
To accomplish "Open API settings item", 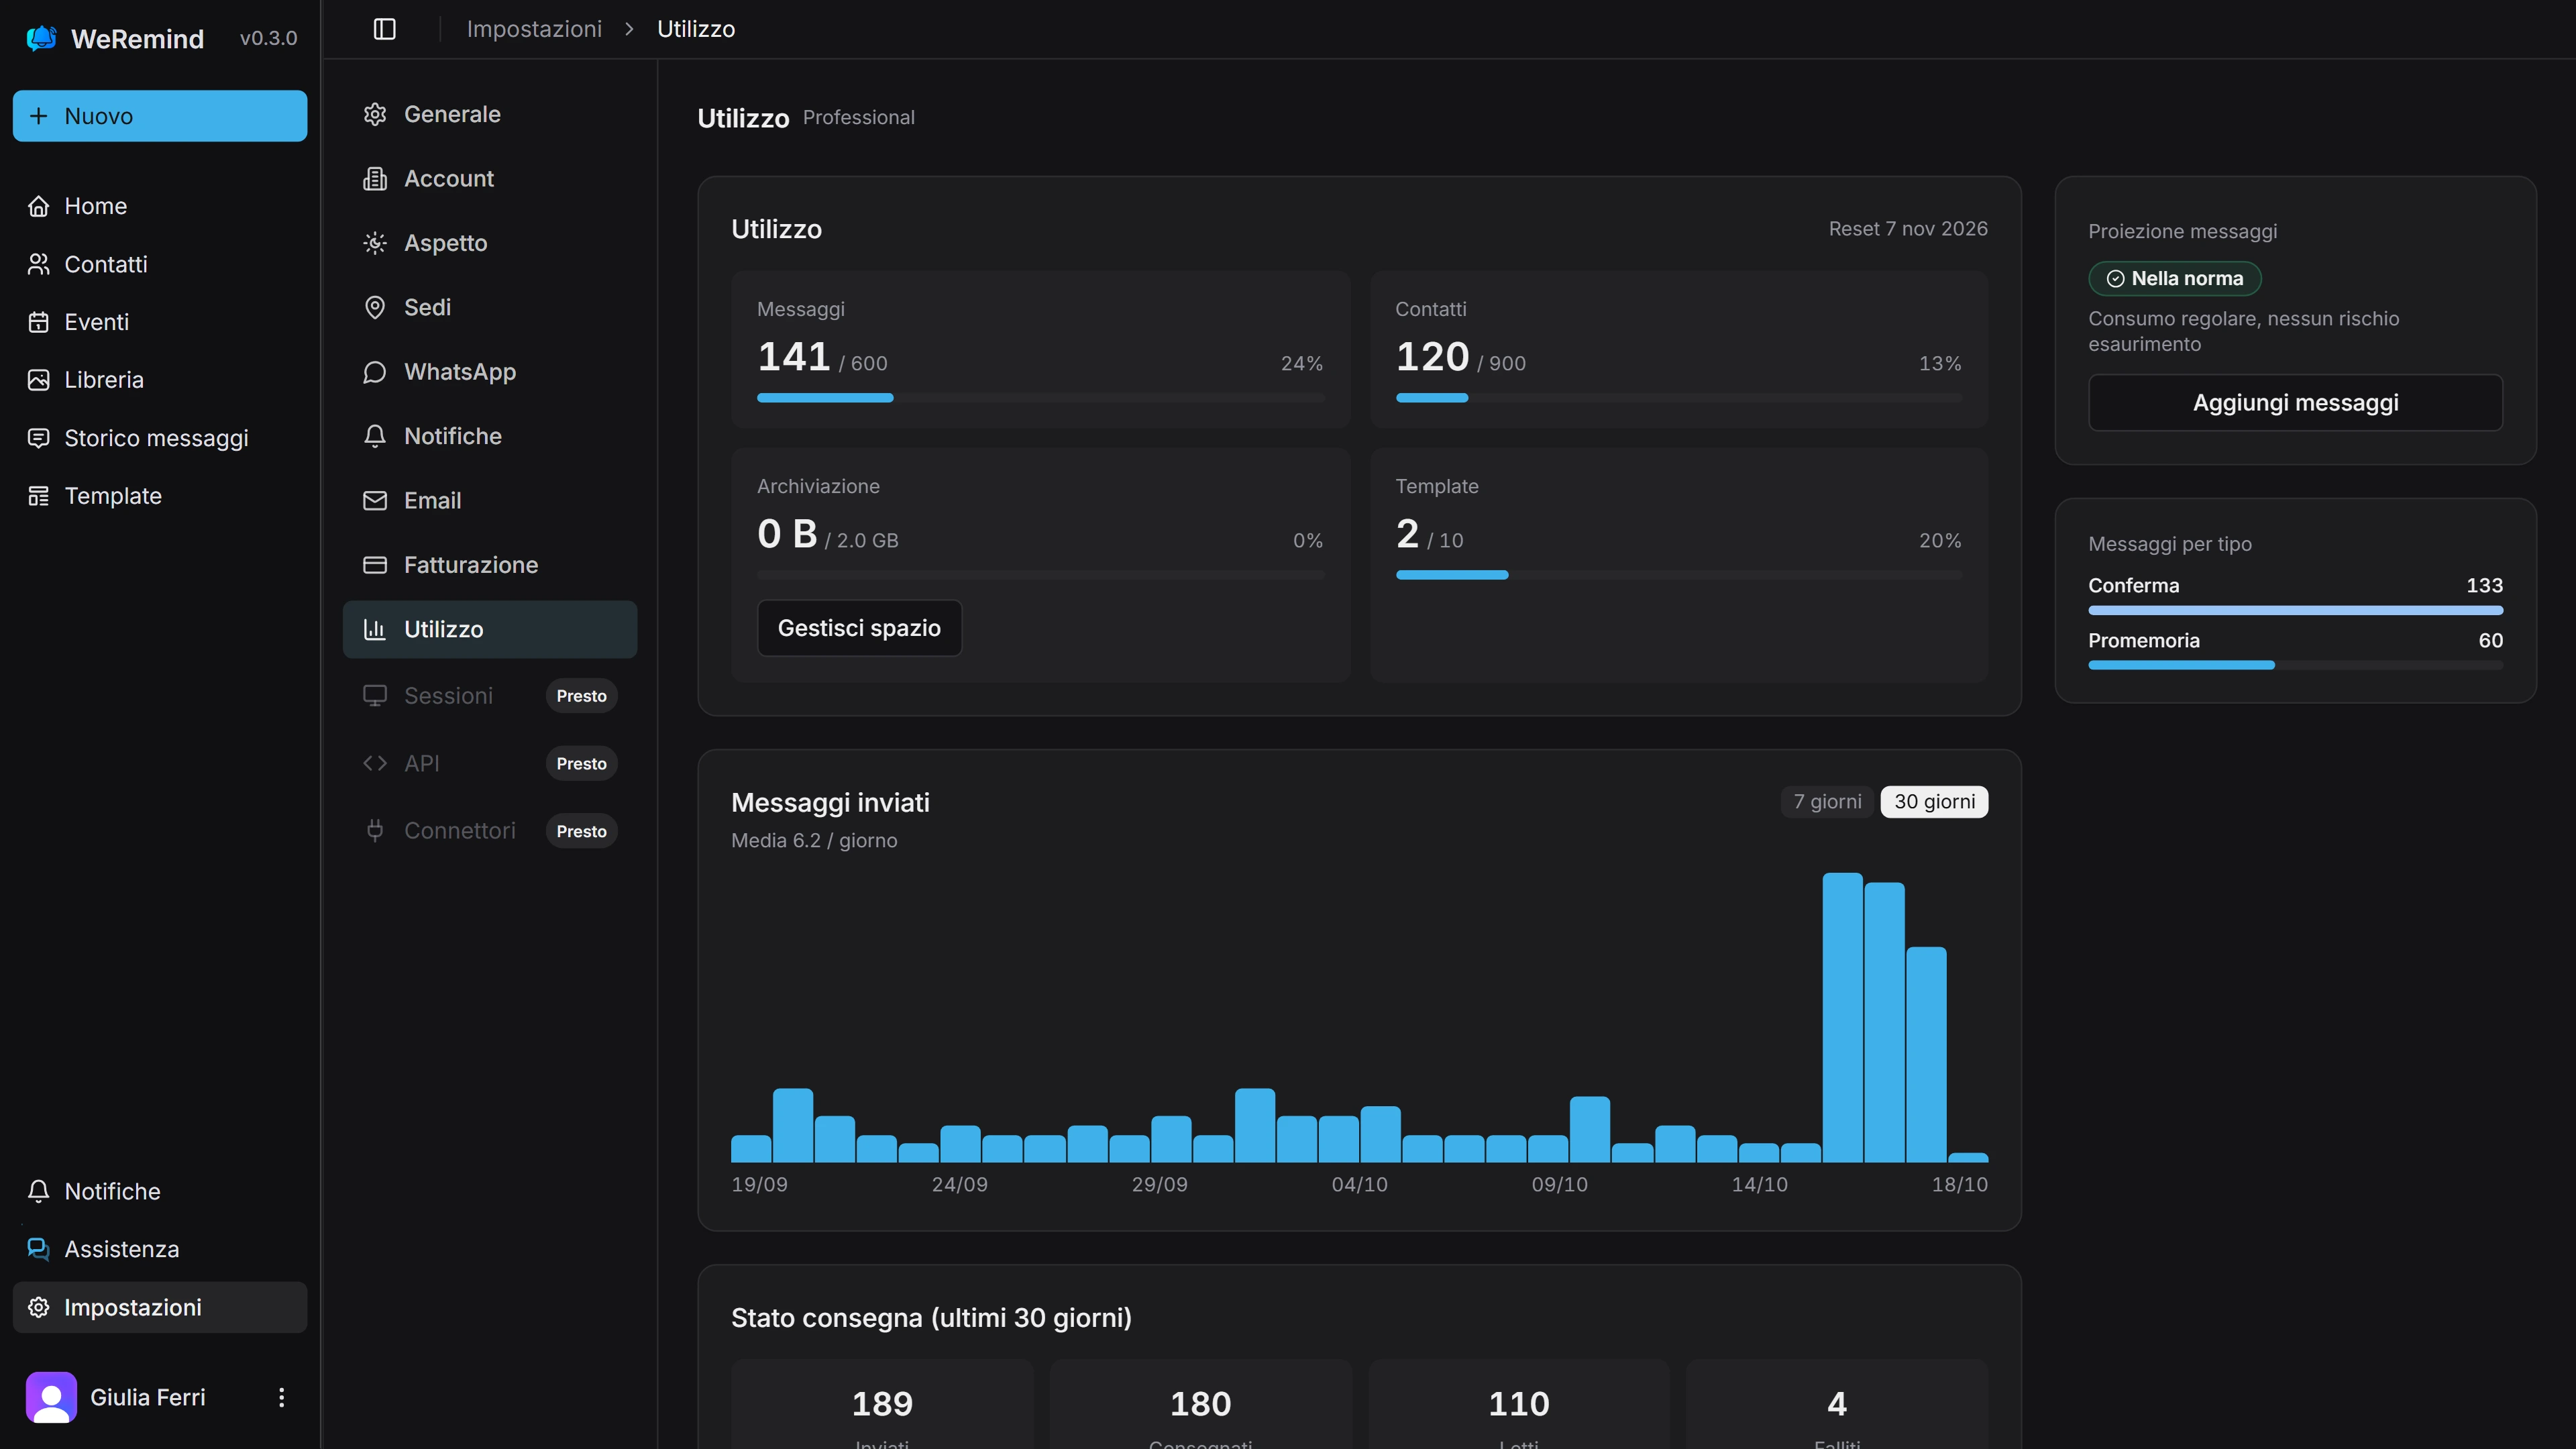I will coord(490,763).
